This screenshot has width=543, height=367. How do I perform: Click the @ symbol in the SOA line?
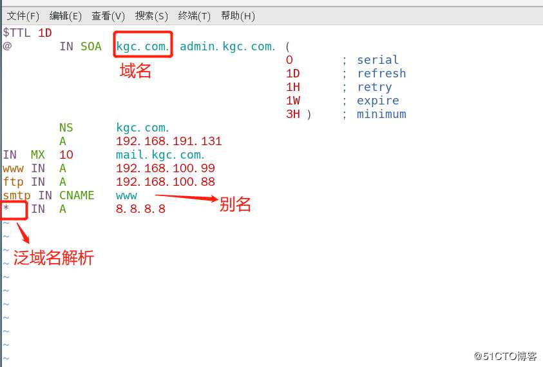pyautogui.click(x=7, y=46)
